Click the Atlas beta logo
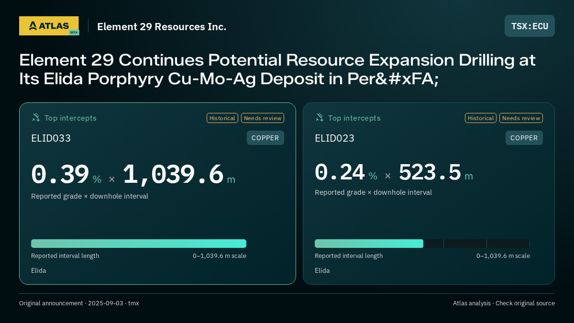The image size is (574, 323). coord(49,26)
